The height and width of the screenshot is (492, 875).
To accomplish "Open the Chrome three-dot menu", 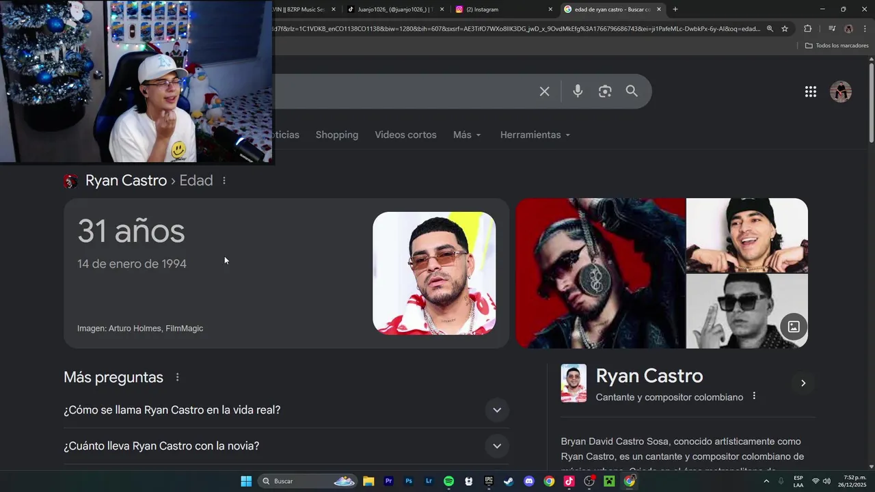I will click(x=865, y=29).
